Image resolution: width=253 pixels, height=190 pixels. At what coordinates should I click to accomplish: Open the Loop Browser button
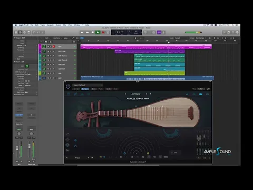pyautogui.click(x=233, y=32)
